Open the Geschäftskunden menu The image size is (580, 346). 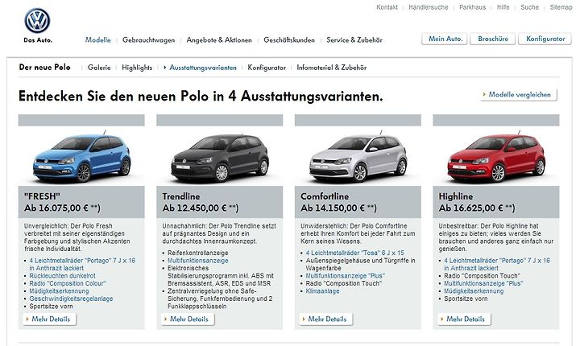click(289, 40)
